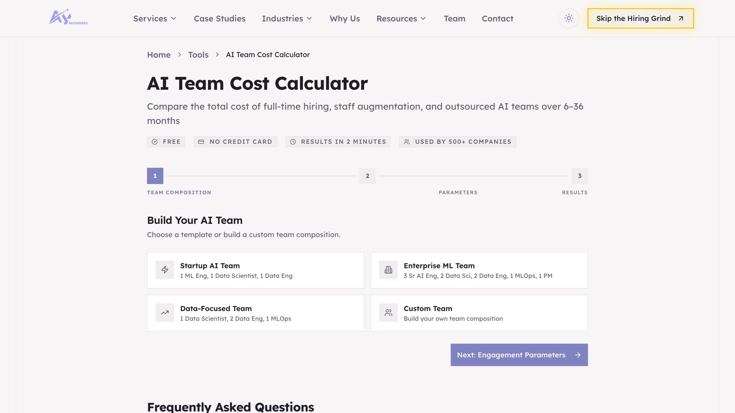Click arrow icon in Skip the Hiring Grind
735x413 pixels.
[x=681, y=19]
